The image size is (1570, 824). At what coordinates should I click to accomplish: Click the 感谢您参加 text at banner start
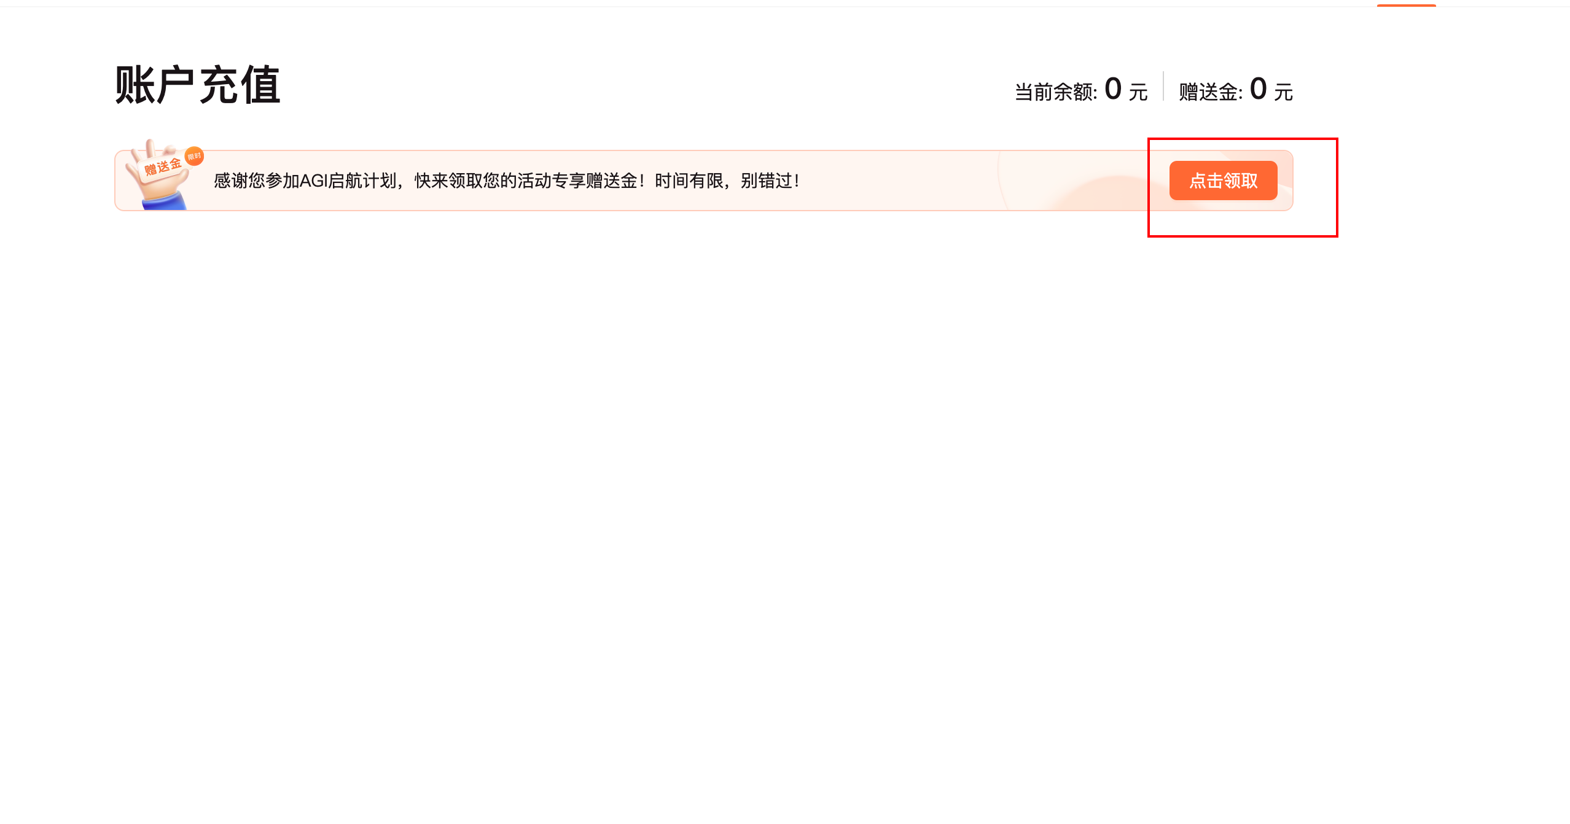click(x=256, y=181)
